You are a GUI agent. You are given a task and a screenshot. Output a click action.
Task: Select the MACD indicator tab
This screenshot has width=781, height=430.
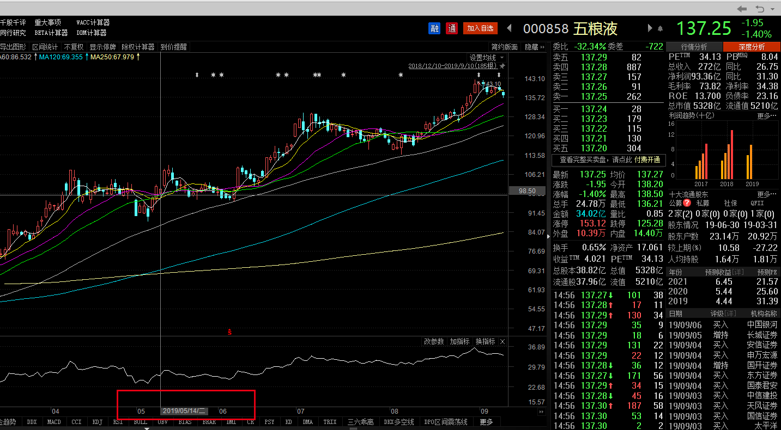(54, 422)
